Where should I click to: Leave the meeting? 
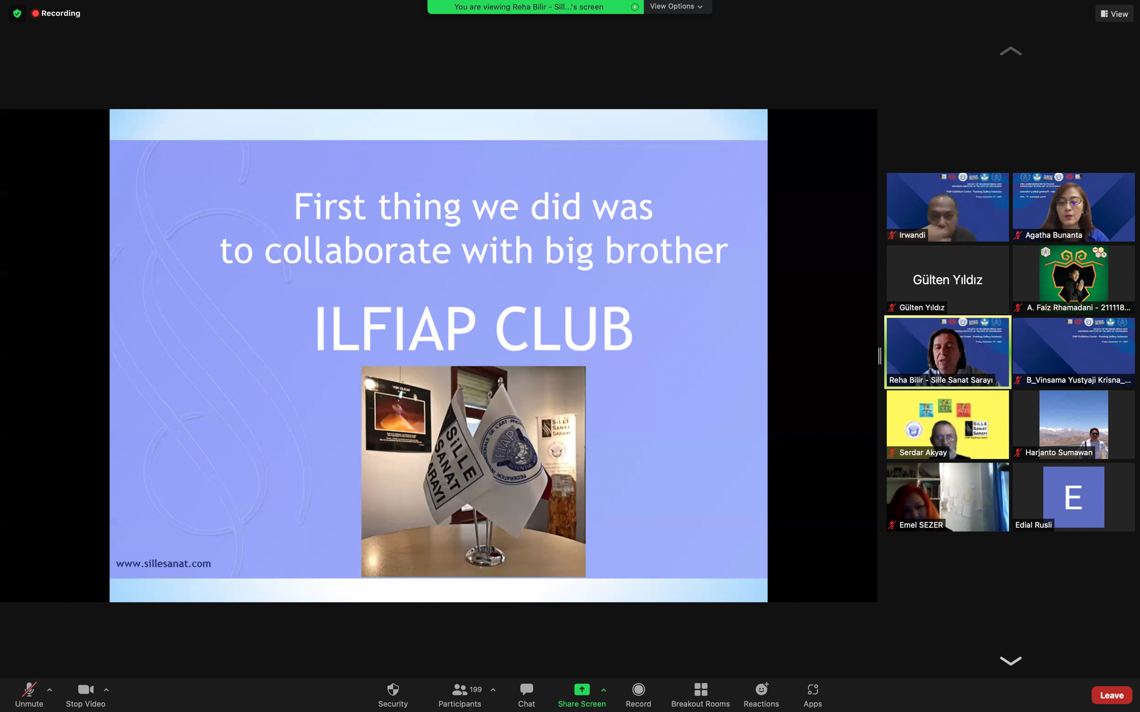coord(1111,695)
